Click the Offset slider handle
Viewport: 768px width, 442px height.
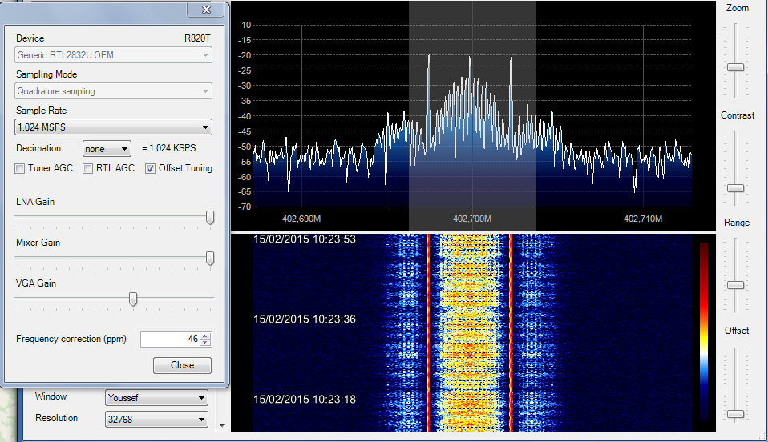point(735,414)
